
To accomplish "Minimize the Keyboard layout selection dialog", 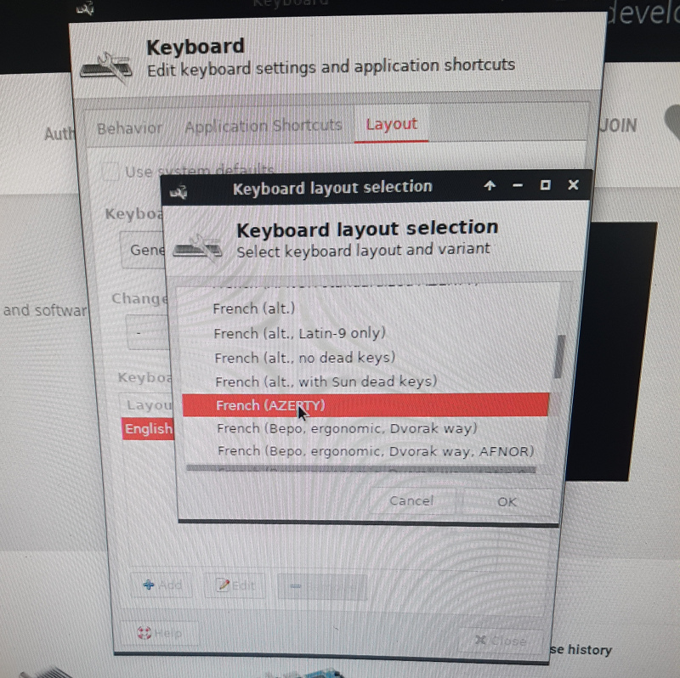I will (518, 185).
